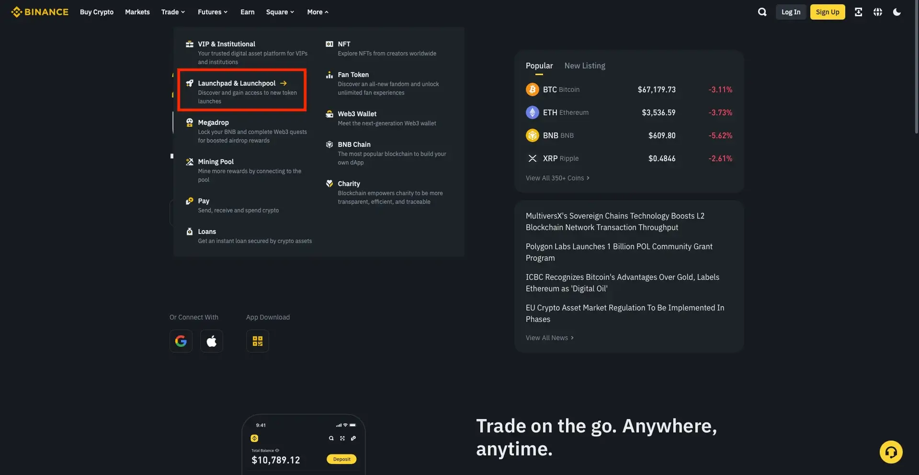
Task: Expand the Futures dropdown menu
Action: click(213, 12)
